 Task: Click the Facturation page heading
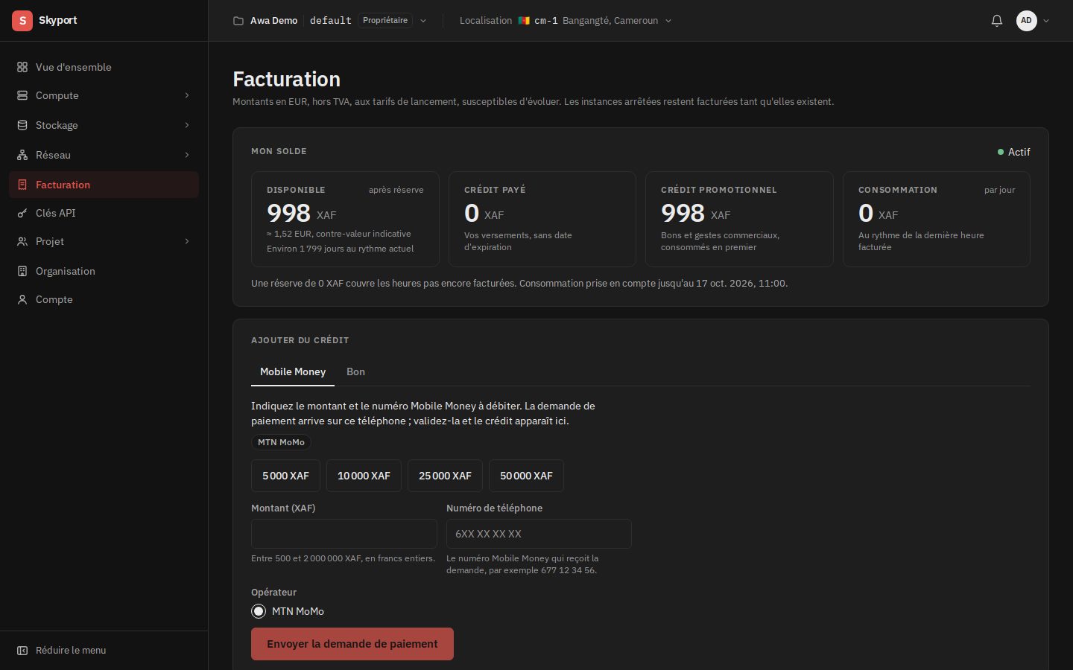[286, 79]
